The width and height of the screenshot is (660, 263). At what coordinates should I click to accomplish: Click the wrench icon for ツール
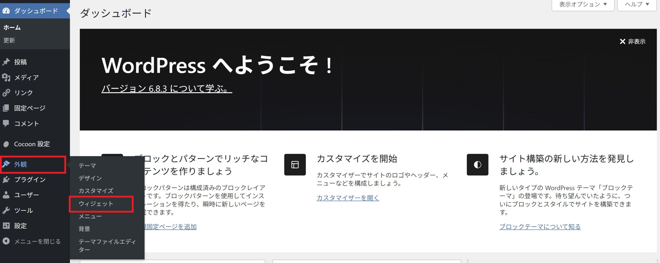tap(6, 210)
